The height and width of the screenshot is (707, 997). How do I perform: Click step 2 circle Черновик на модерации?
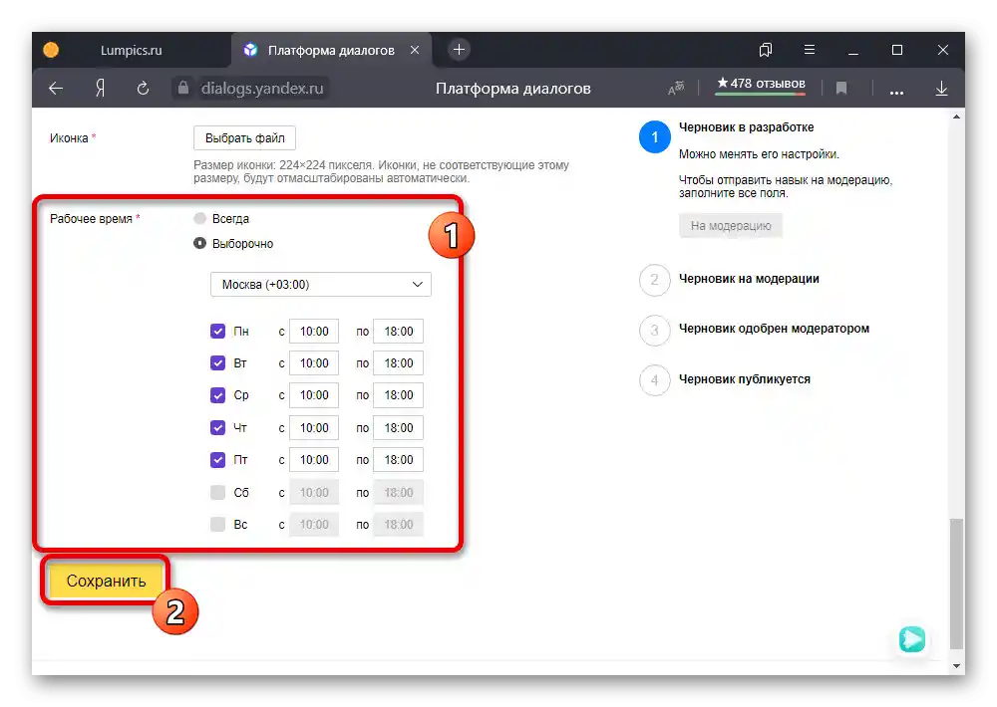pos(654,280)
